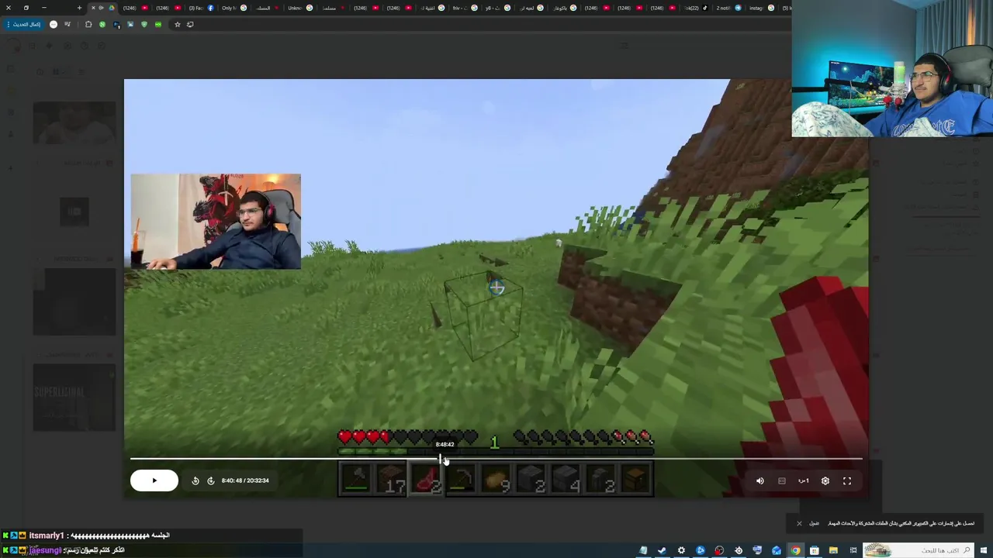Viewport: 993px width, 558px height.
Task: Open the Mail app from taskbar
Action: tap(777, 550)
